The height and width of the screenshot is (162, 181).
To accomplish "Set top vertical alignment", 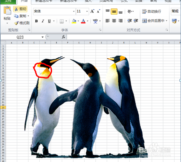I will [107, 11].
